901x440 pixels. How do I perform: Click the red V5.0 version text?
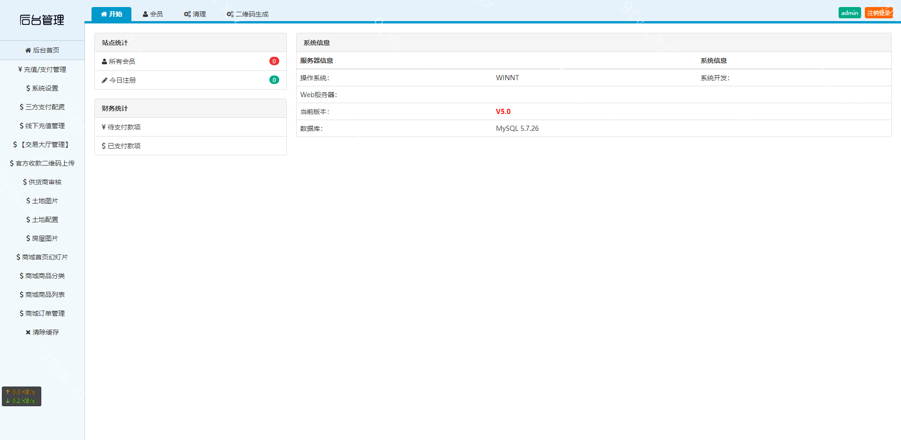[503, 112]
